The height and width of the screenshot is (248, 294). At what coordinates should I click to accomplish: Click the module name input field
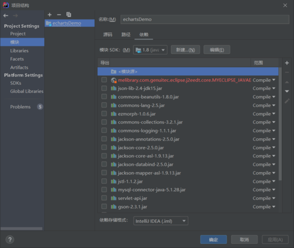tap(205, 19)
